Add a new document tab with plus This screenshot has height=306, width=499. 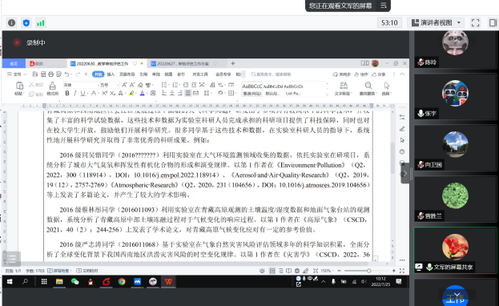(x=233, y=64)
